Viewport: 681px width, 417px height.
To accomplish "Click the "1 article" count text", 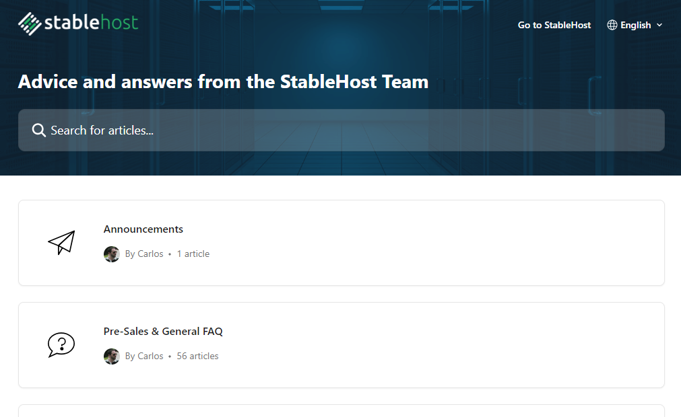I will click(x=193, y=254).
